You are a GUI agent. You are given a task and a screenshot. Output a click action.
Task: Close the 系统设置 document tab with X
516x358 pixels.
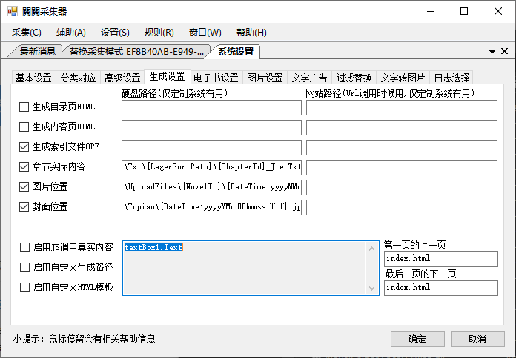pyautogui.click(x=504, y=51)
